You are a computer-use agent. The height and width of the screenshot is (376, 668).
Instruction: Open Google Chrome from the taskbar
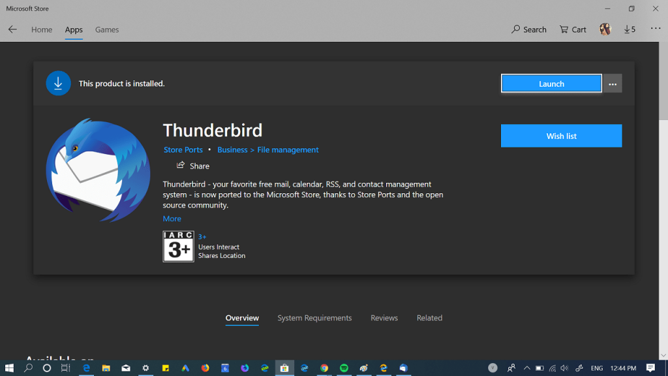coord(324,368)
